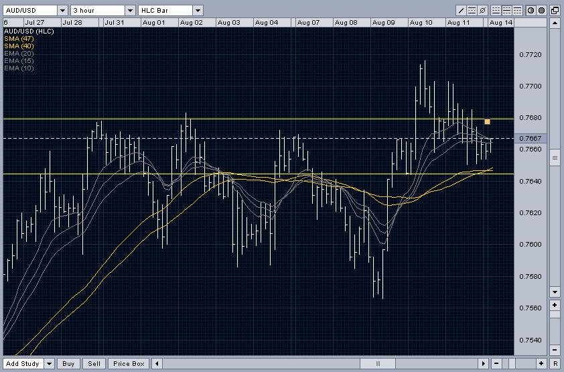
Task: Click the Aug 02 date header
Action: pyautogui.click(x=192, y=23)
